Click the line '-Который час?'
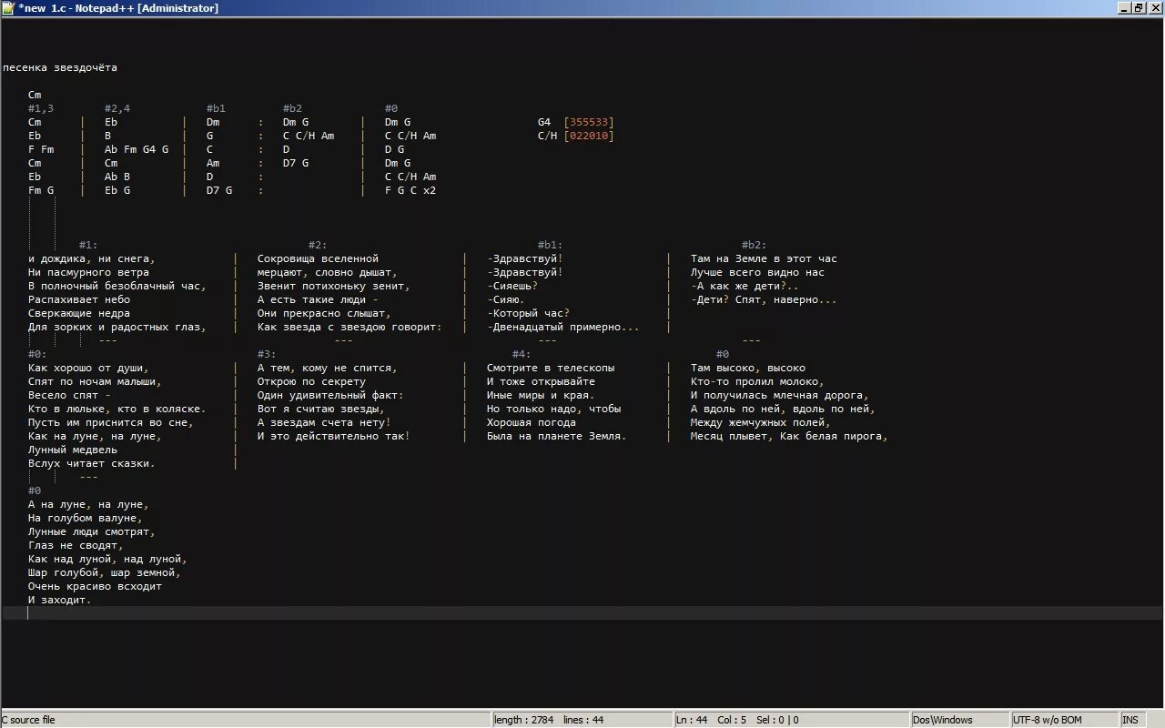Screen dimensions: 1165x728 [x=529, y=313]
